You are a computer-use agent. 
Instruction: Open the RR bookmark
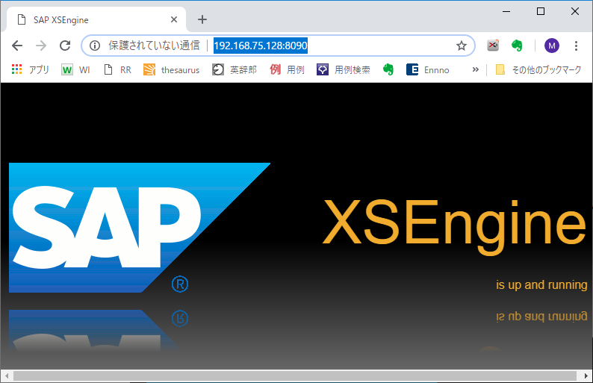117,69
